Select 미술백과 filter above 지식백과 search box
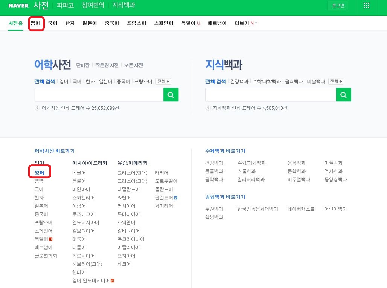 pos(316,81)
